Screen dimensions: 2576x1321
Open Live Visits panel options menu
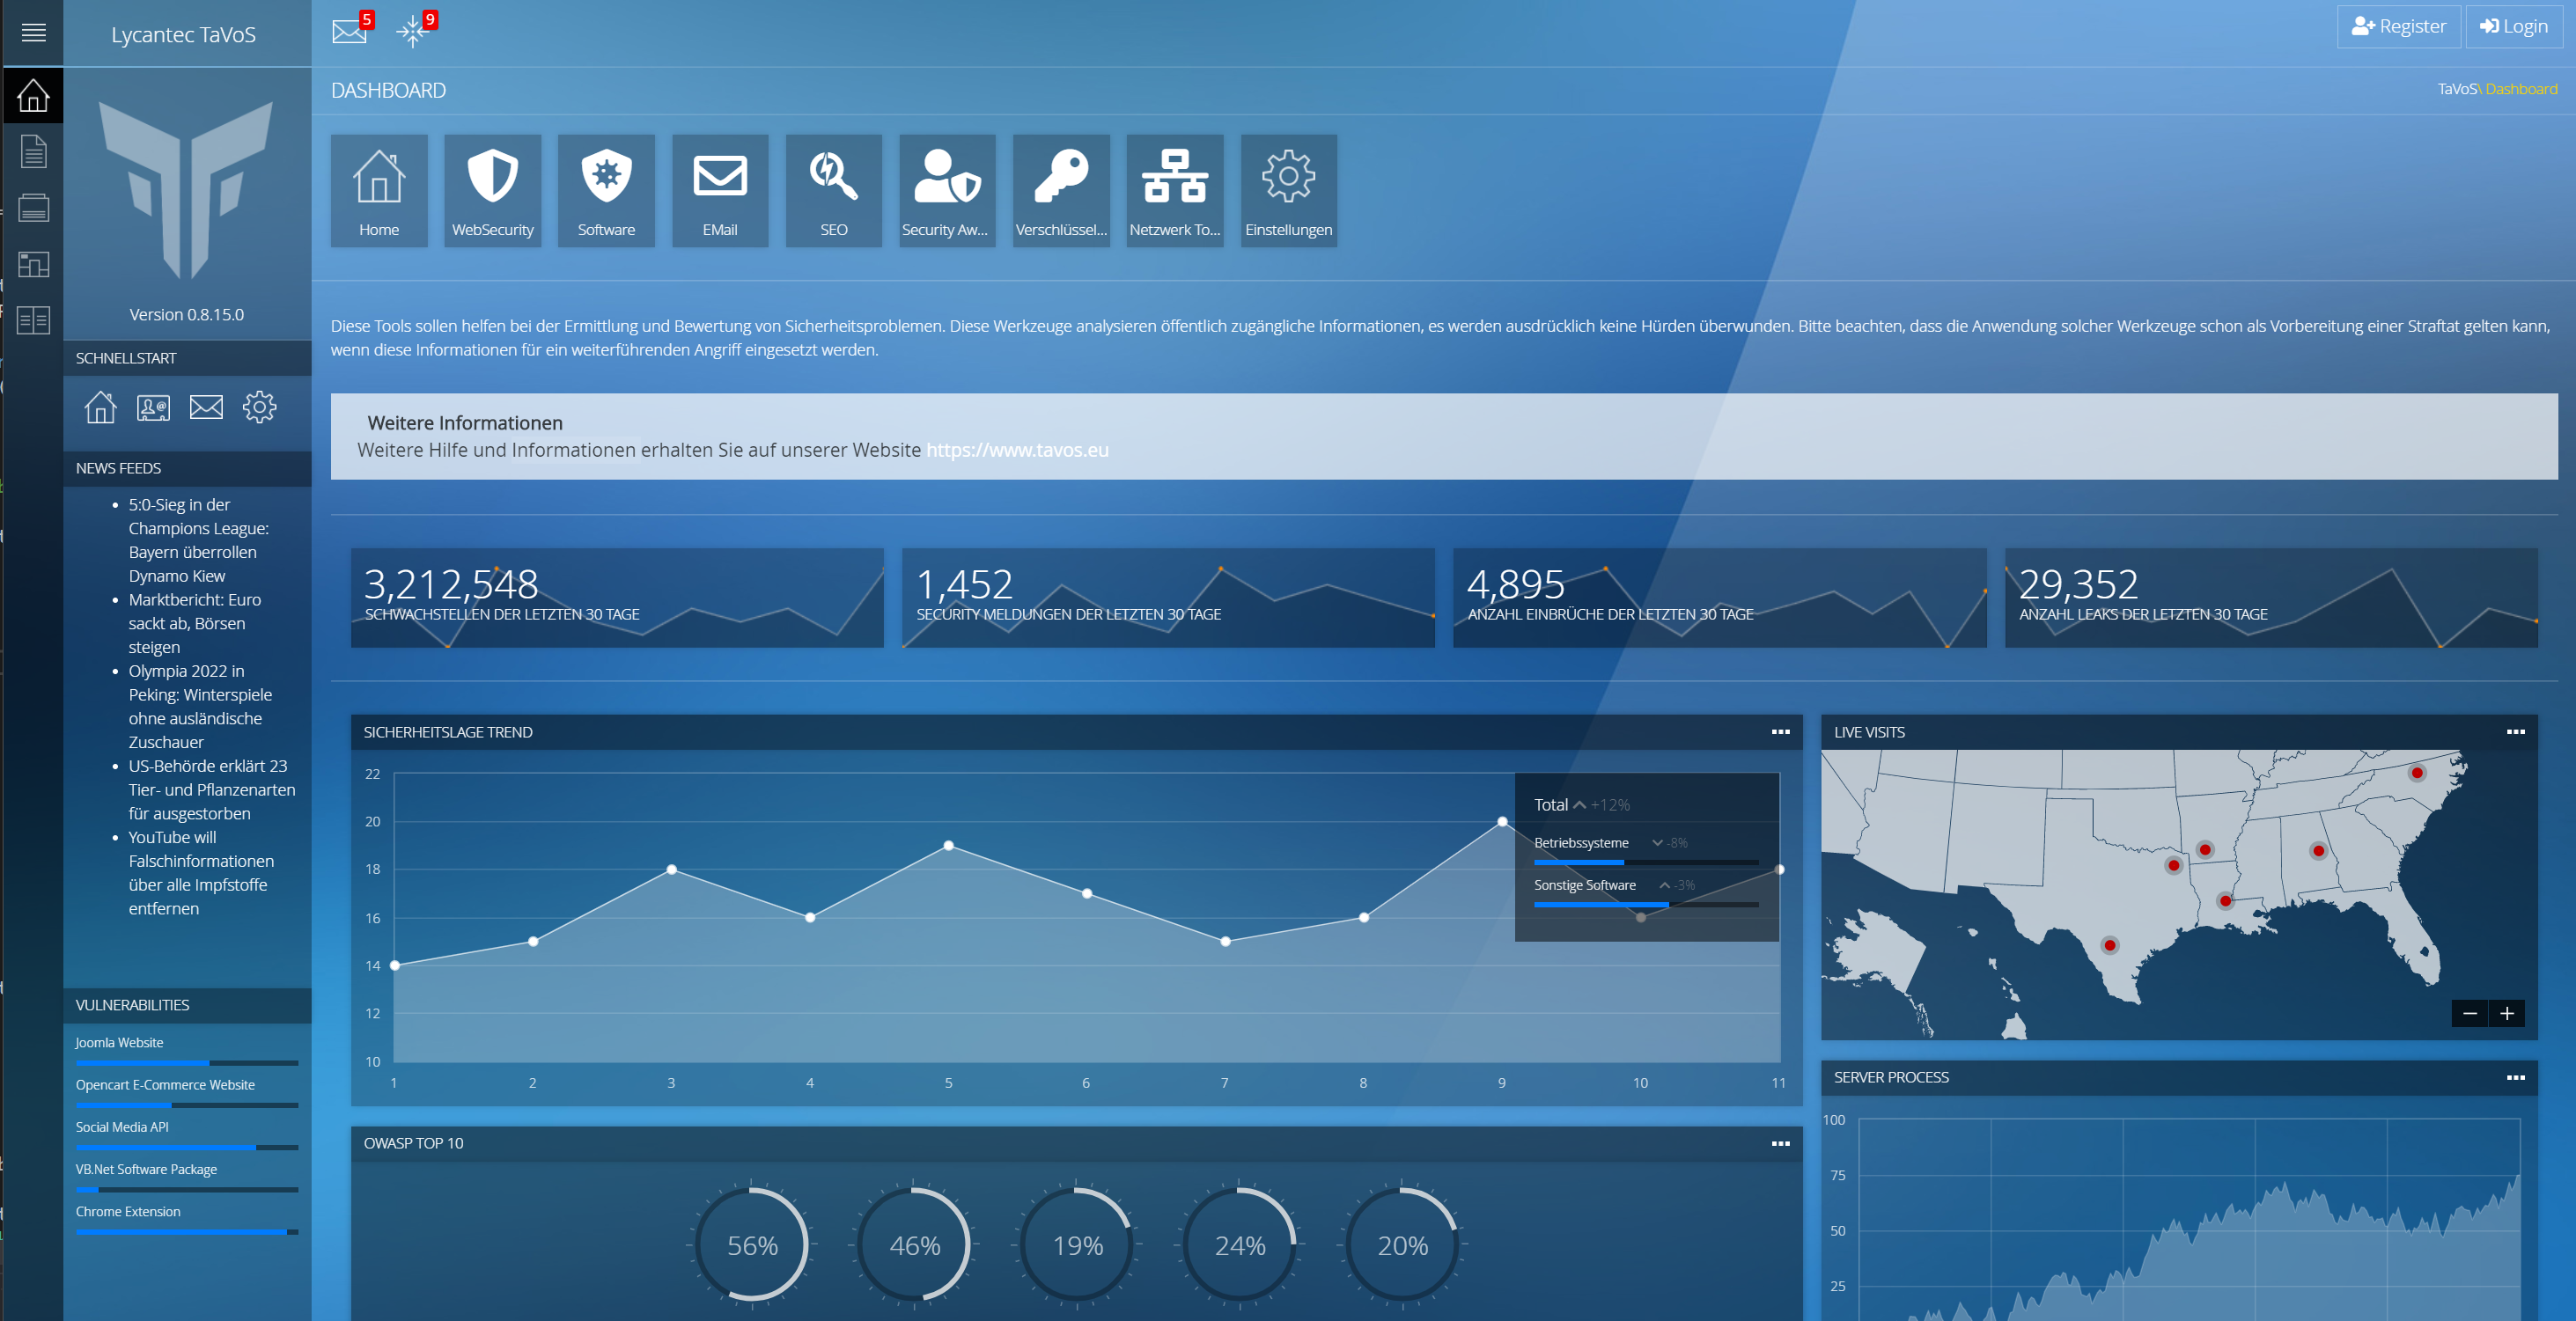pyautogui.click(x=2515, y=732)
